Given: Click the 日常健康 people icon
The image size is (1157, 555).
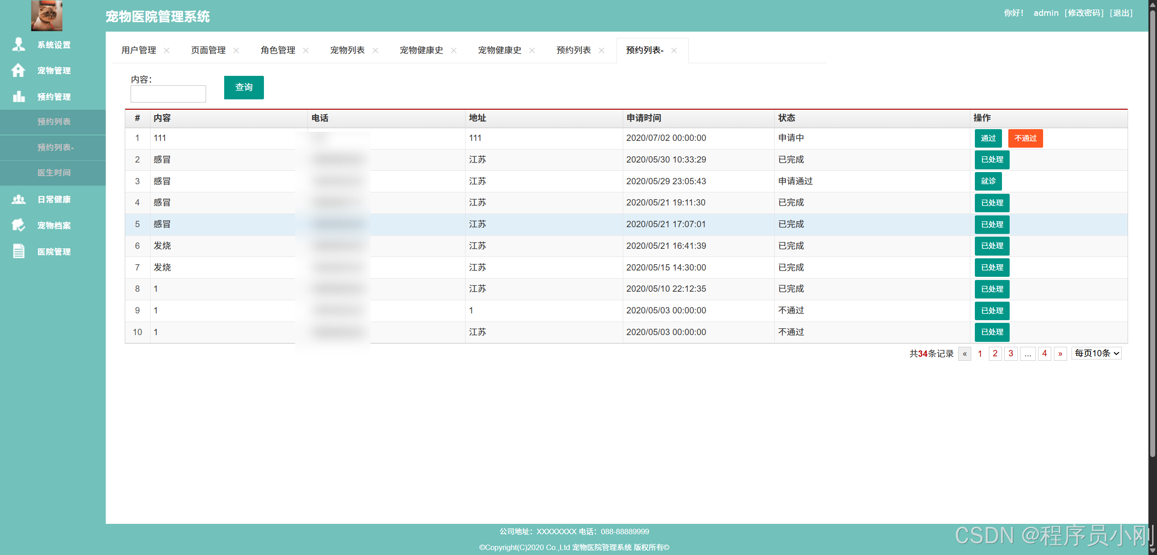Looking at the screenshot, I should [x=19, y=199].
